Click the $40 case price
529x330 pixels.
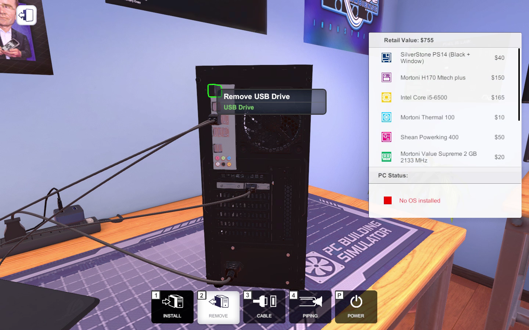coord(499,58)
